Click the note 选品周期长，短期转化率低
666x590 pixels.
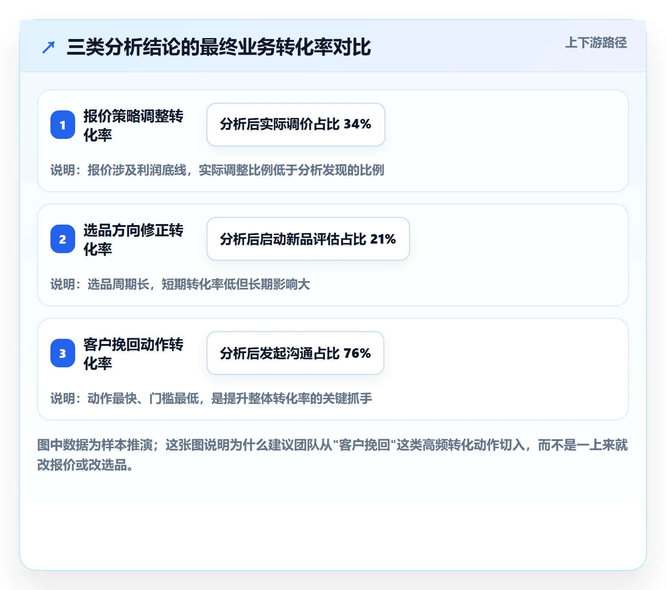pos(180,284)
